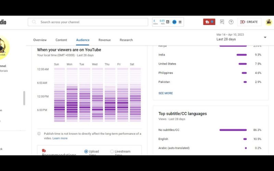Click the 'Tue' column header in heatmap
Viewport: 274px width, 171px height.
click(82, 64)
